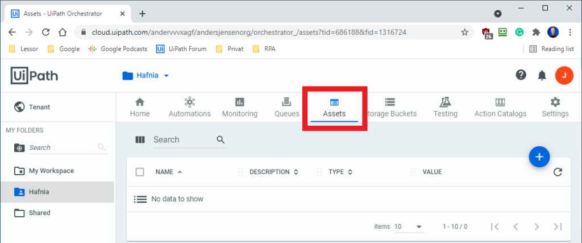Reload the page with refresh icon

(x=45, y=32)
